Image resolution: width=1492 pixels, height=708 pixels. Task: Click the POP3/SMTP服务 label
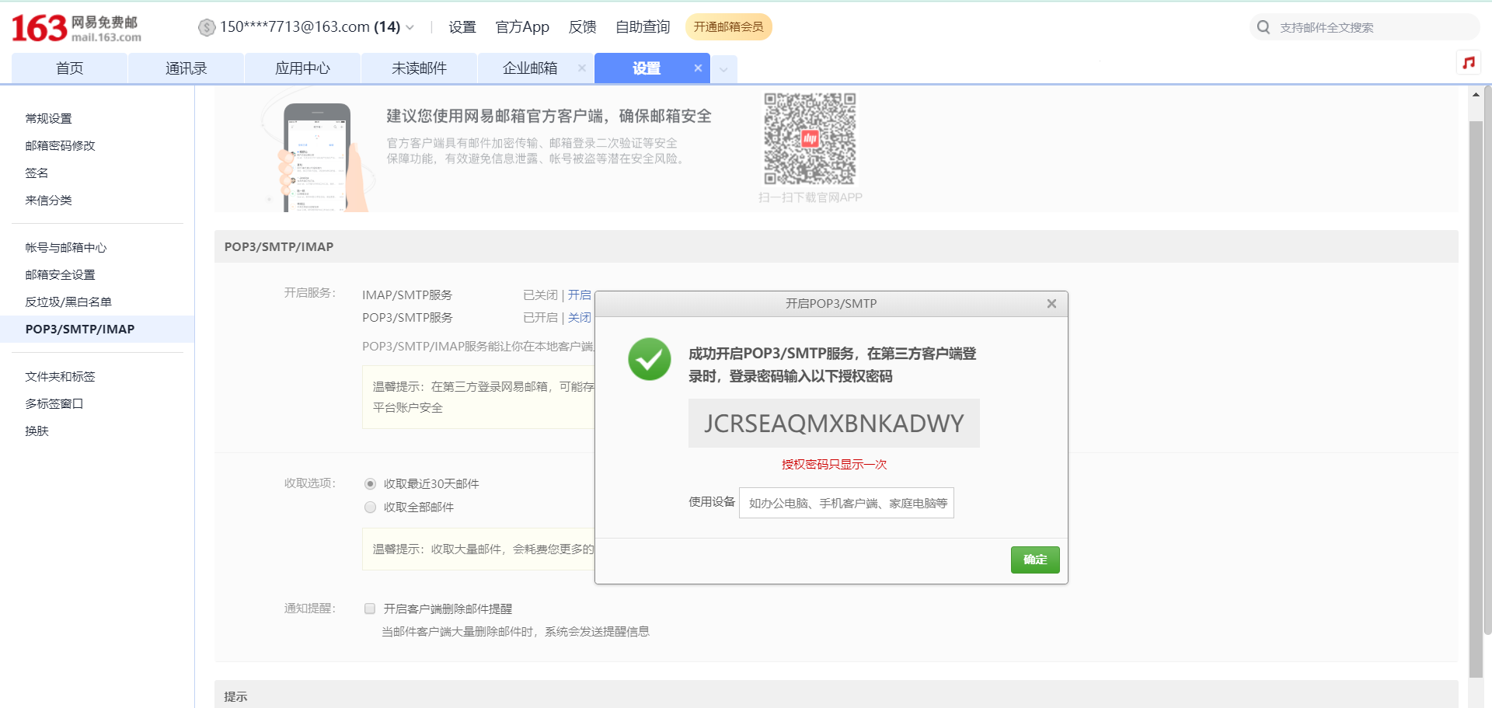407,318
